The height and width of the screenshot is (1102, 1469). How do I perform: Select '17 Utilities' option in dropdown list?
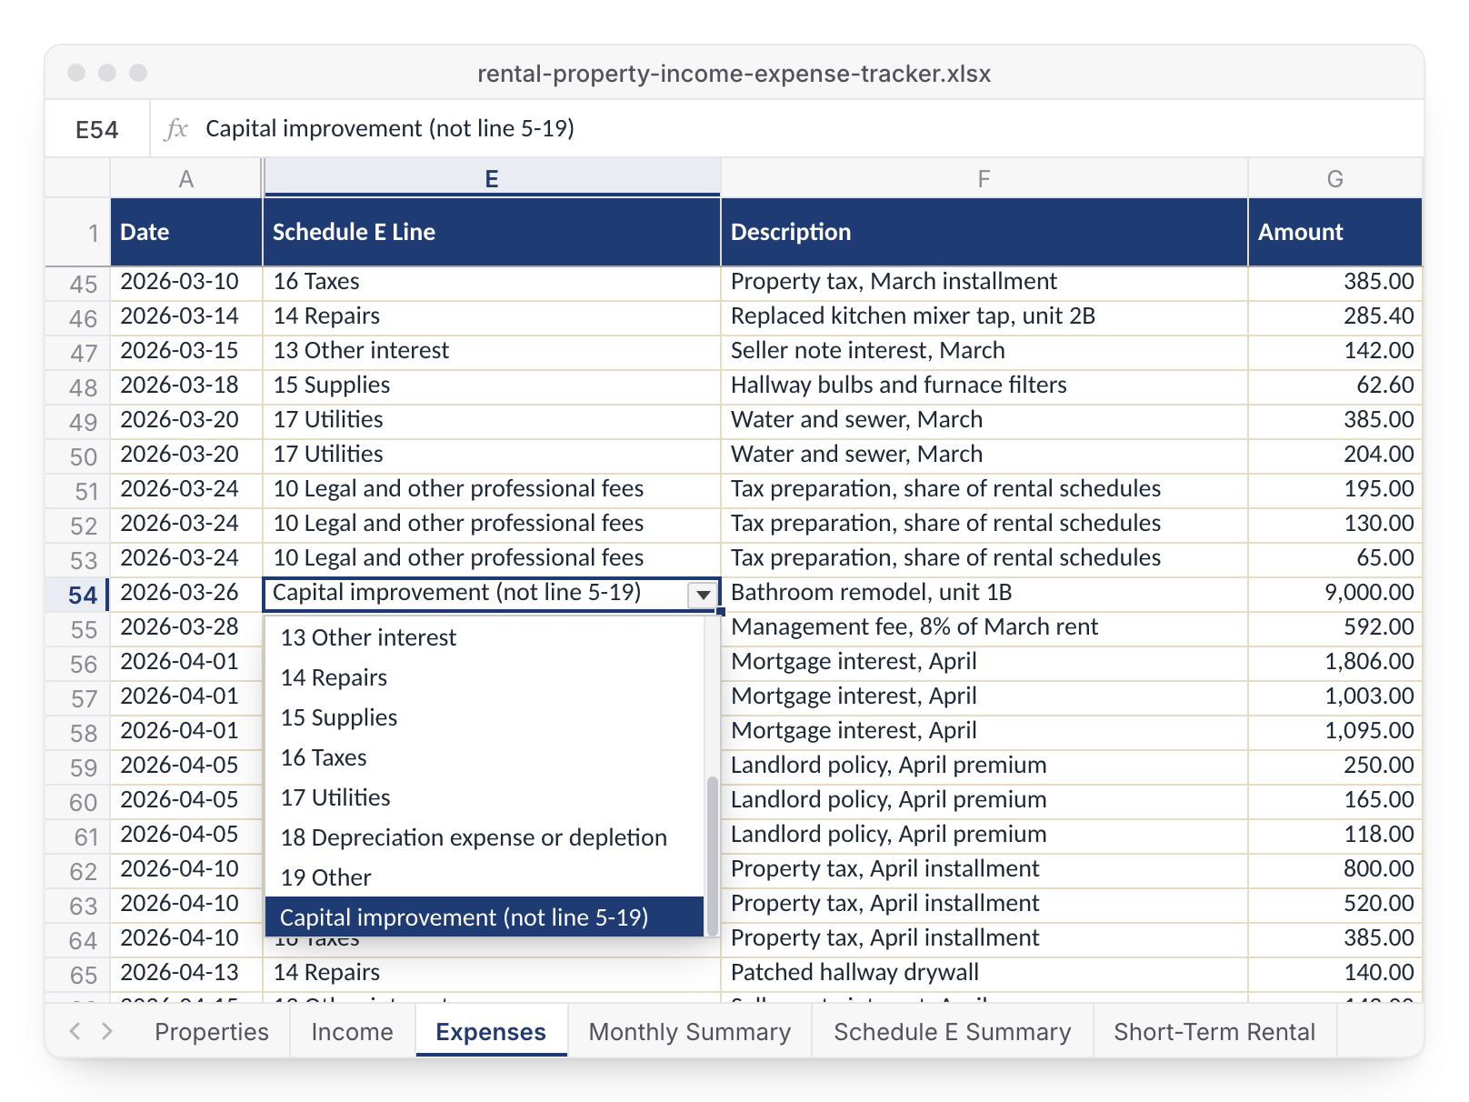pyautogui.click(x=485, y=797)
